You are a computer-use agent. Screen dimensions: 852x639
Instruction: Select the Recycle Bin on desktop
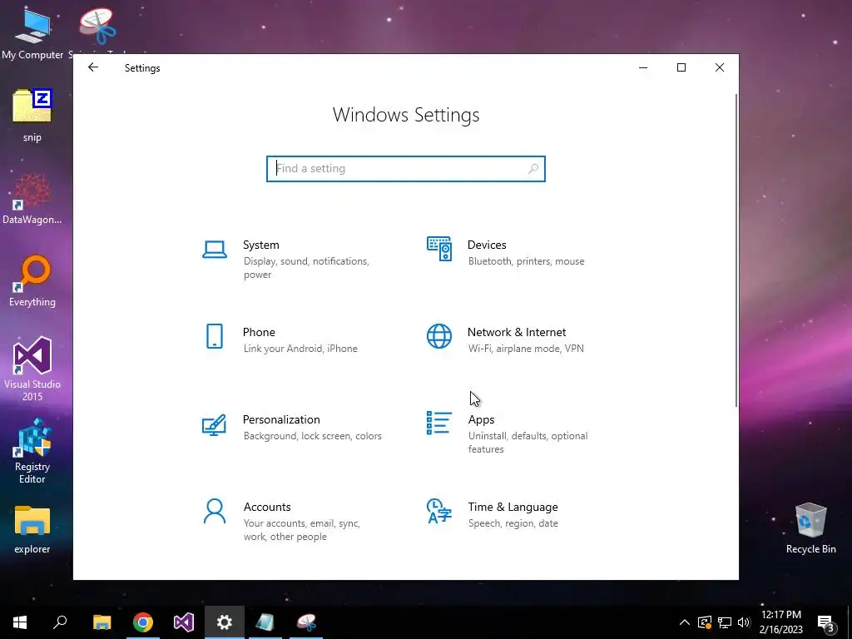click(x=810, y=528)
